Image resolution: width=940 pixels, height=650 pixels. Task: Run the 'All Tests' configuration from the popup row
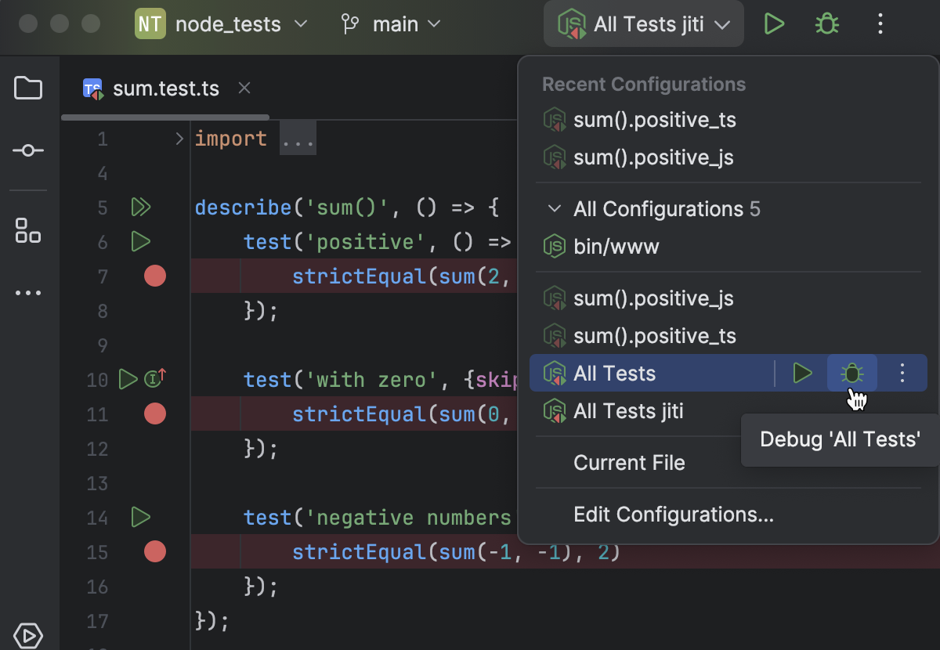803,374
